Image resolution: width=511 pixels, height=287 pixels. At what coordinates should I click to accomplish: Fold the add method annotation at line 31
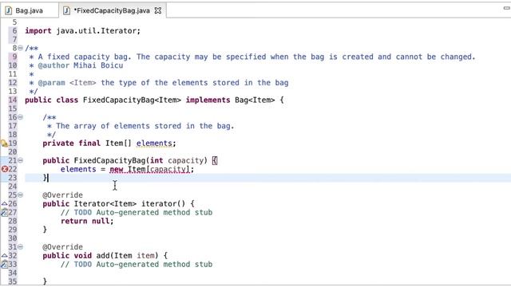click(21, 246)
